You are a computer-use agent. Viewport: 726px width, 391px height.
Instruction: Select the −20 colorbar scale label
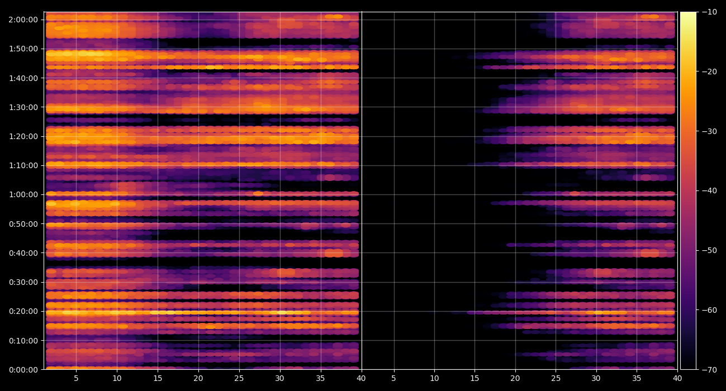coord(710,71)
